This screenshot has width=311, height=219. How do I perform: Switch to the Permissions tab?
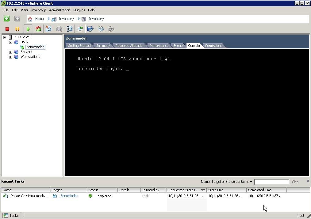pos(213,46)
